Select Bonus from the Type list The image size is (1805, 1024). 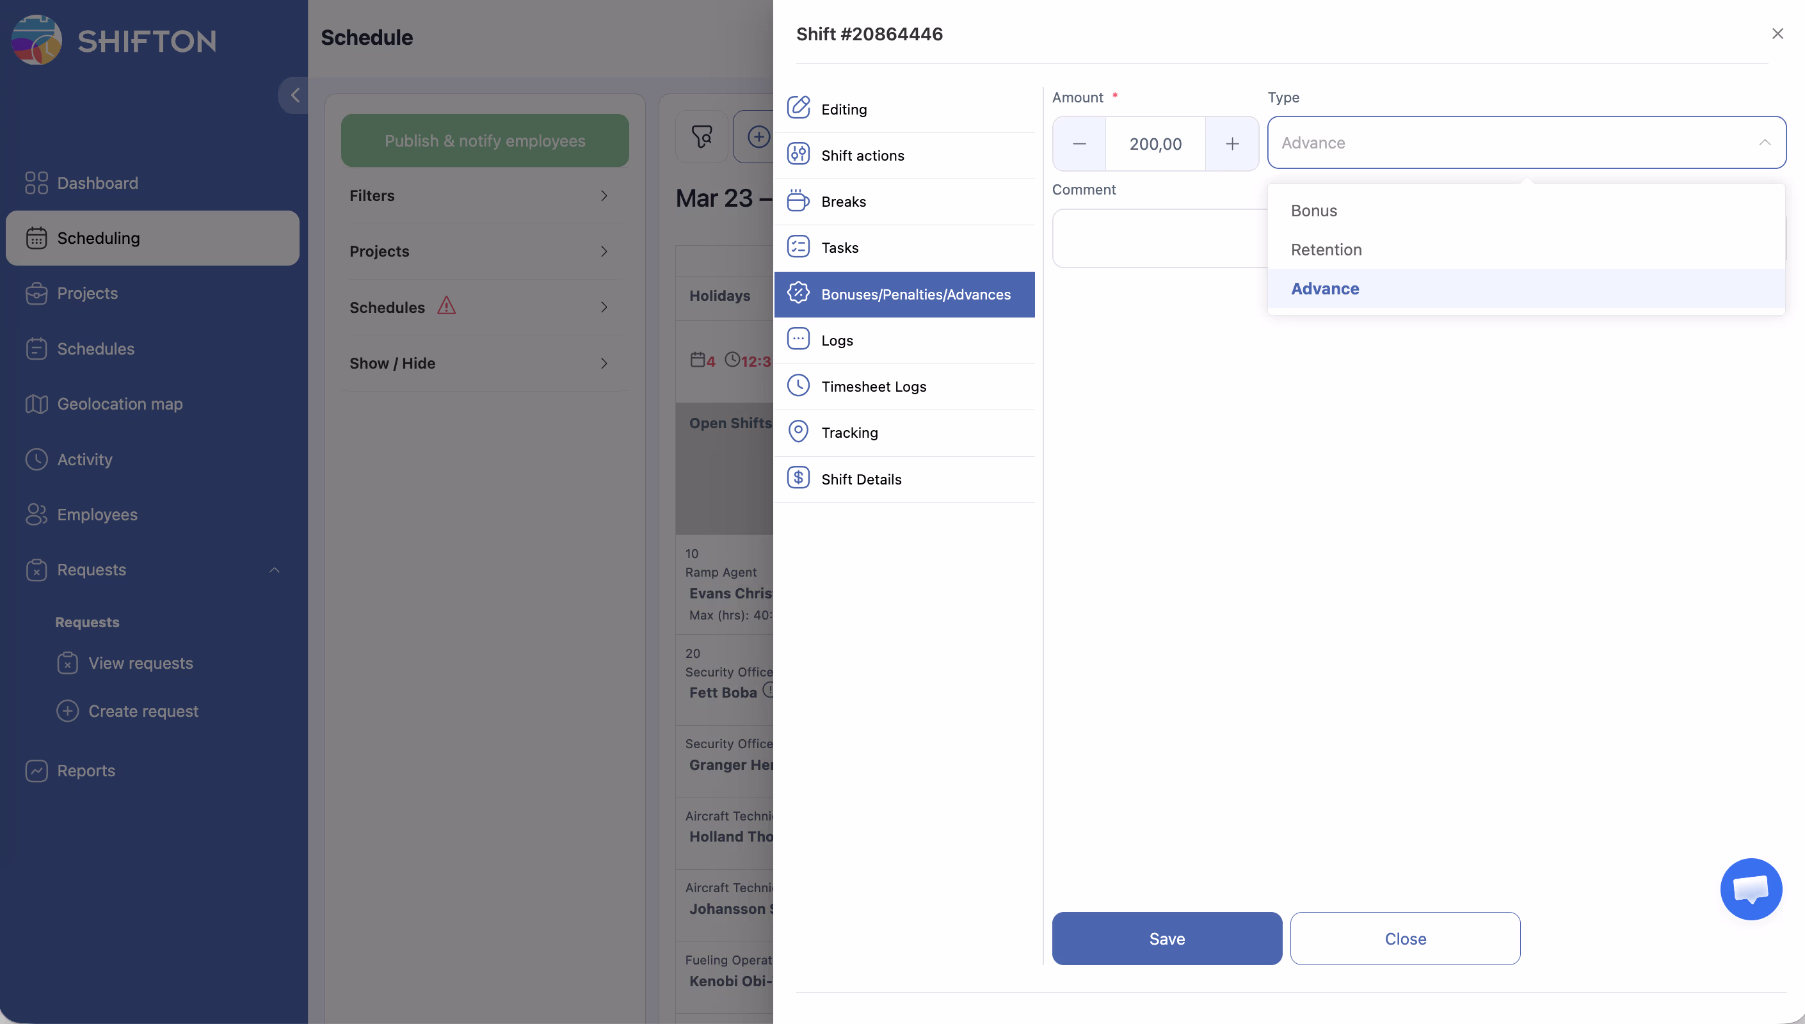pyautogui.click(x=1313, y=211)
